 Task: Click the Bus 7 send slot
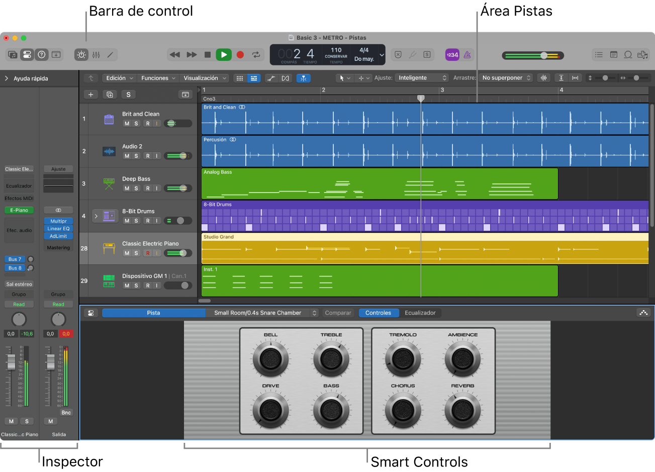pos(15,259)
